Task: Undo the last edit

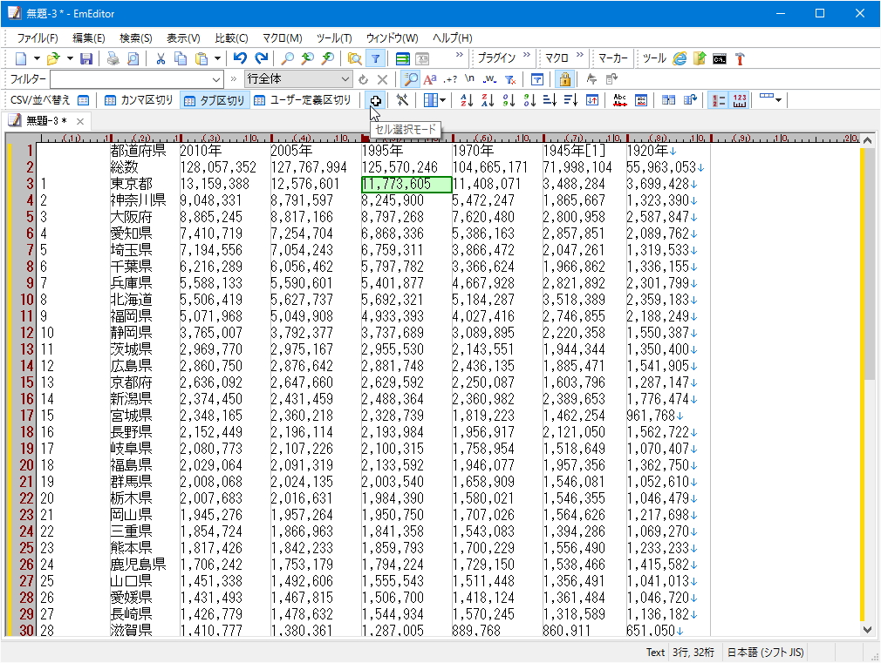Action: (240, 58)
